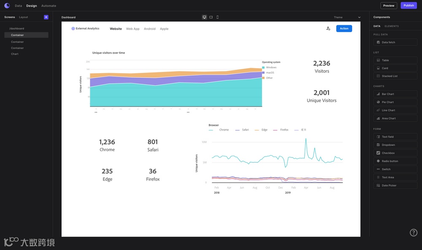The width and height of the screenshot is (422, 250).
Task: Click the Dashboard screen title label
Action: pos(68,17)
